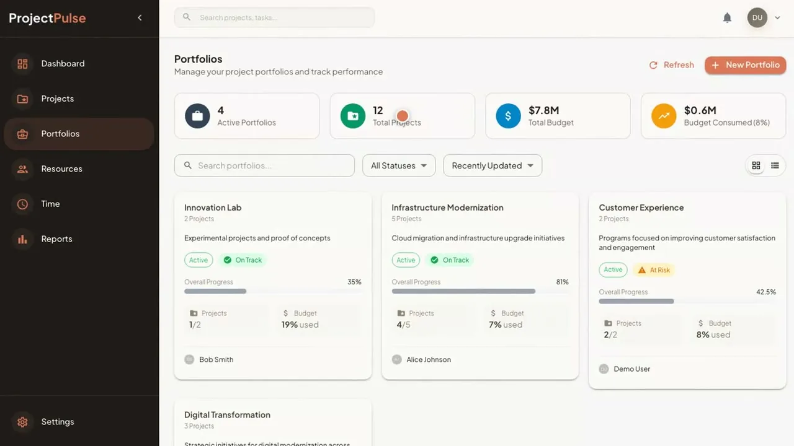Go to Dashboard in sidebar
The width and height of the screenshot is (794, 446).
point(79,64)
